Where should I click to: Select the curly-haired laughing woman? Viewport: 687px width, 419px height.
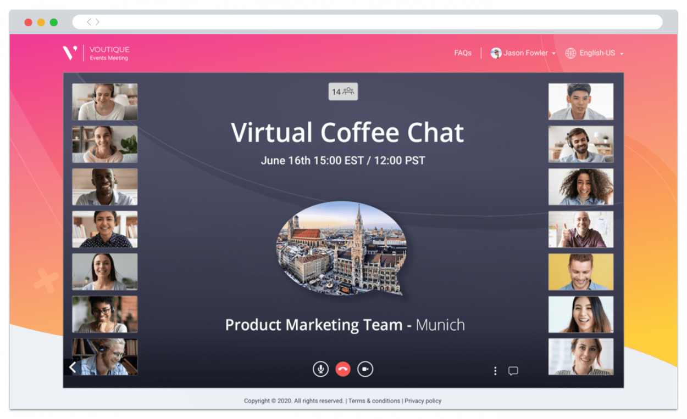pos(581,186)
